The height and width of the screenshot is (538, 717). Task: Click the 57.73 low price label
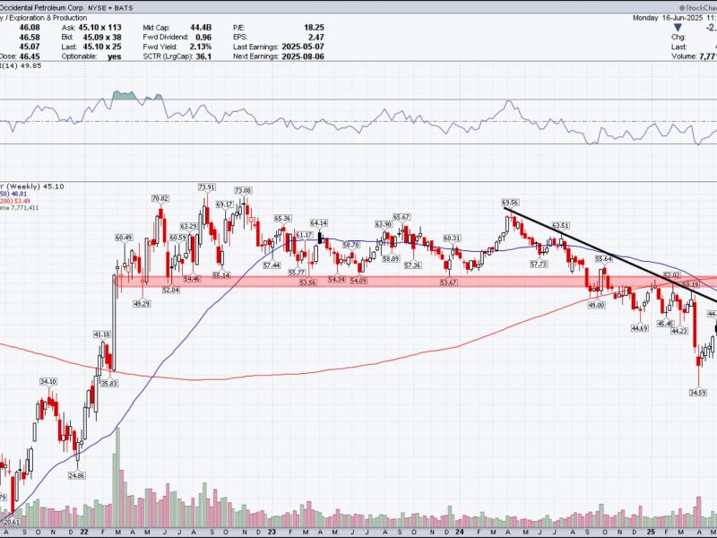coord(539,265)
